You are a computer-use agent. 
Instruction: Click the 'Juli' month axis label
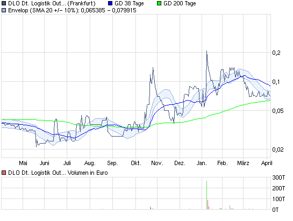(x=67, y=163)
